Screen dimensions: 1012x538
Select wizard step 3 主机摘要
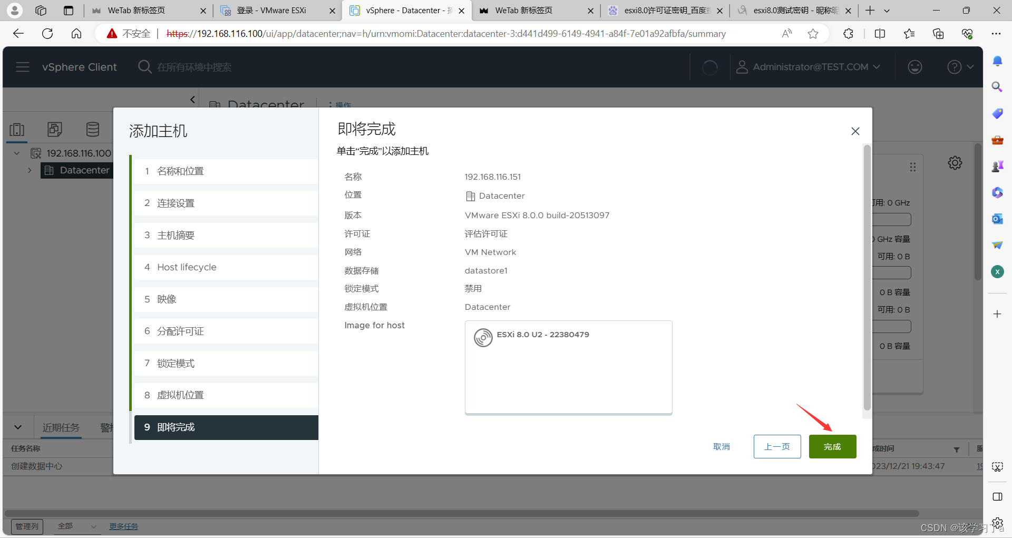(226, 235)
